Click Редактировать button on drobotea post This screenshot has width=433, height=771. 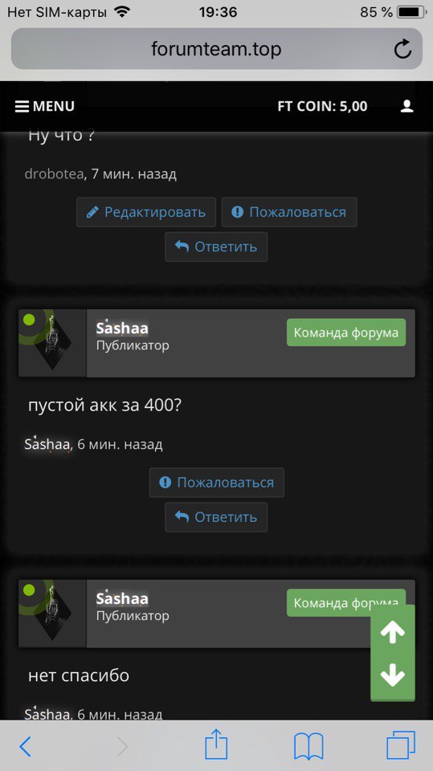pyautogui.click(x=146, y=212)
